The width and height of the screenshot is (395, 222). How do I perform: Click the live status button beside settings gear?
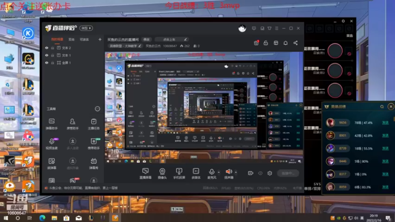tap(288, 173)
